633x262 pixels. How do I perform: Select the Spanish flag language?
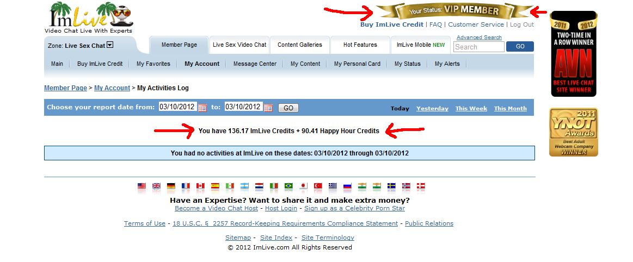(x=215, y=186)
